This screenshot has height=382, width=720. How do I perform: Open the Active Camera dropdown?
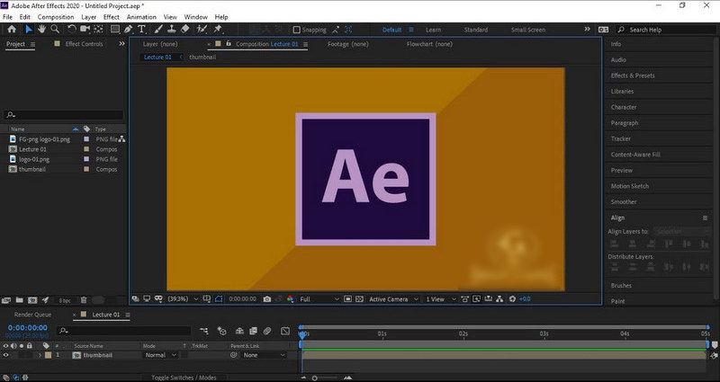(393, 299)
